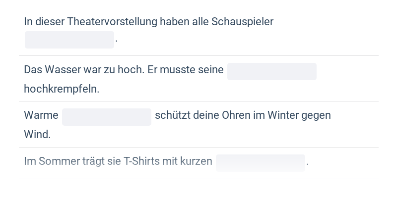Click the word "Wind."

(x=37, y=135)
